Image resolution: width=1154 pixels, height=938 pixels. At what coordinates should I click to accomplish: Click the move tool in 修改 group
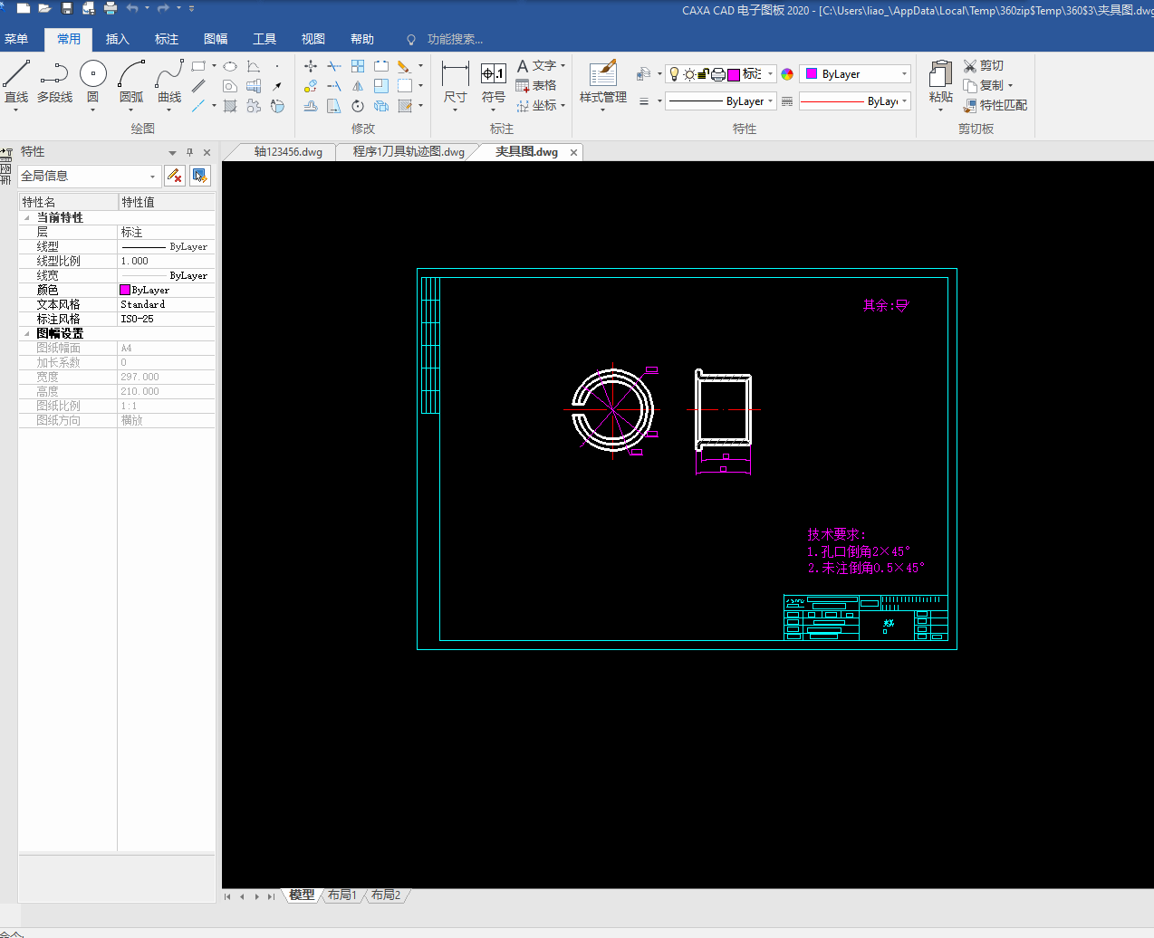(x=311, y=66)
